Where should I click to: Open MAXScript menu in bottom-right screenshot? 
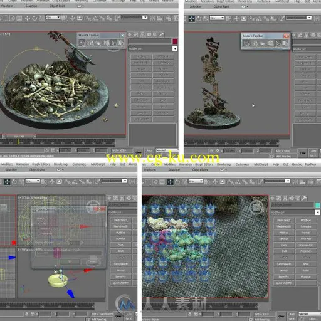[x=261, y=164]
